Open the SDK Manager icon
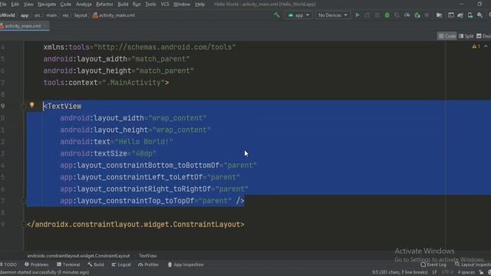491x276 pixels. pyautogui.click(x=479, y=15)
